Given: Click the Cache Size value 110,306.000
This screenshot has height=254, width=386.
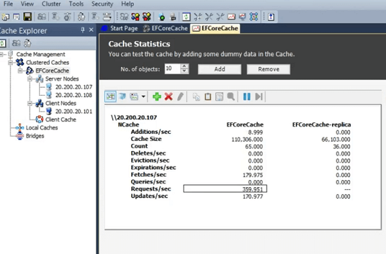Looking at the screenshot, I should [x=247, y=140].
